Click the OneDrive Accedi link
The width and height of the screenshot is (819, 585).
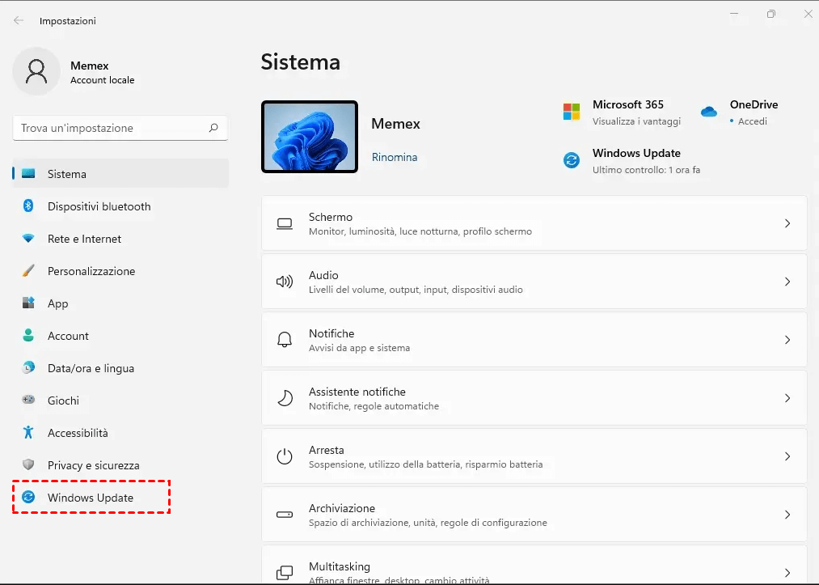tap(752, 121)
